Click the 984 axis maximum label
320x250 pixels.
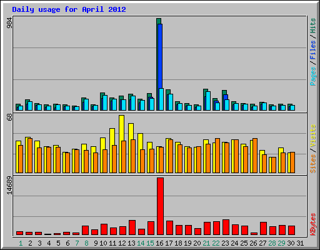click(9, 22)
